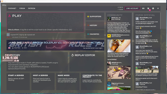This screenshot has height=94, width=167.
Task: Open forum.cfx.re link in official feed
Action: coord(142,33)
